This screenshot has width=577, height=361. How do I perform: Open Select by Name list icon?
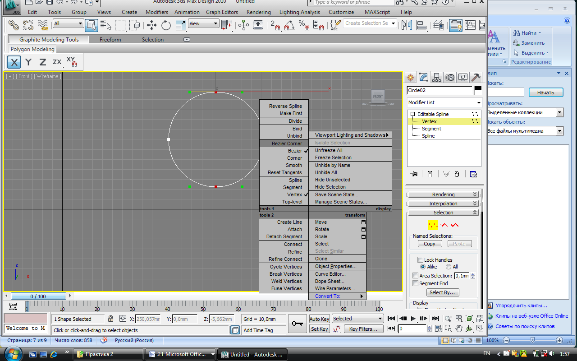(106, 25)
